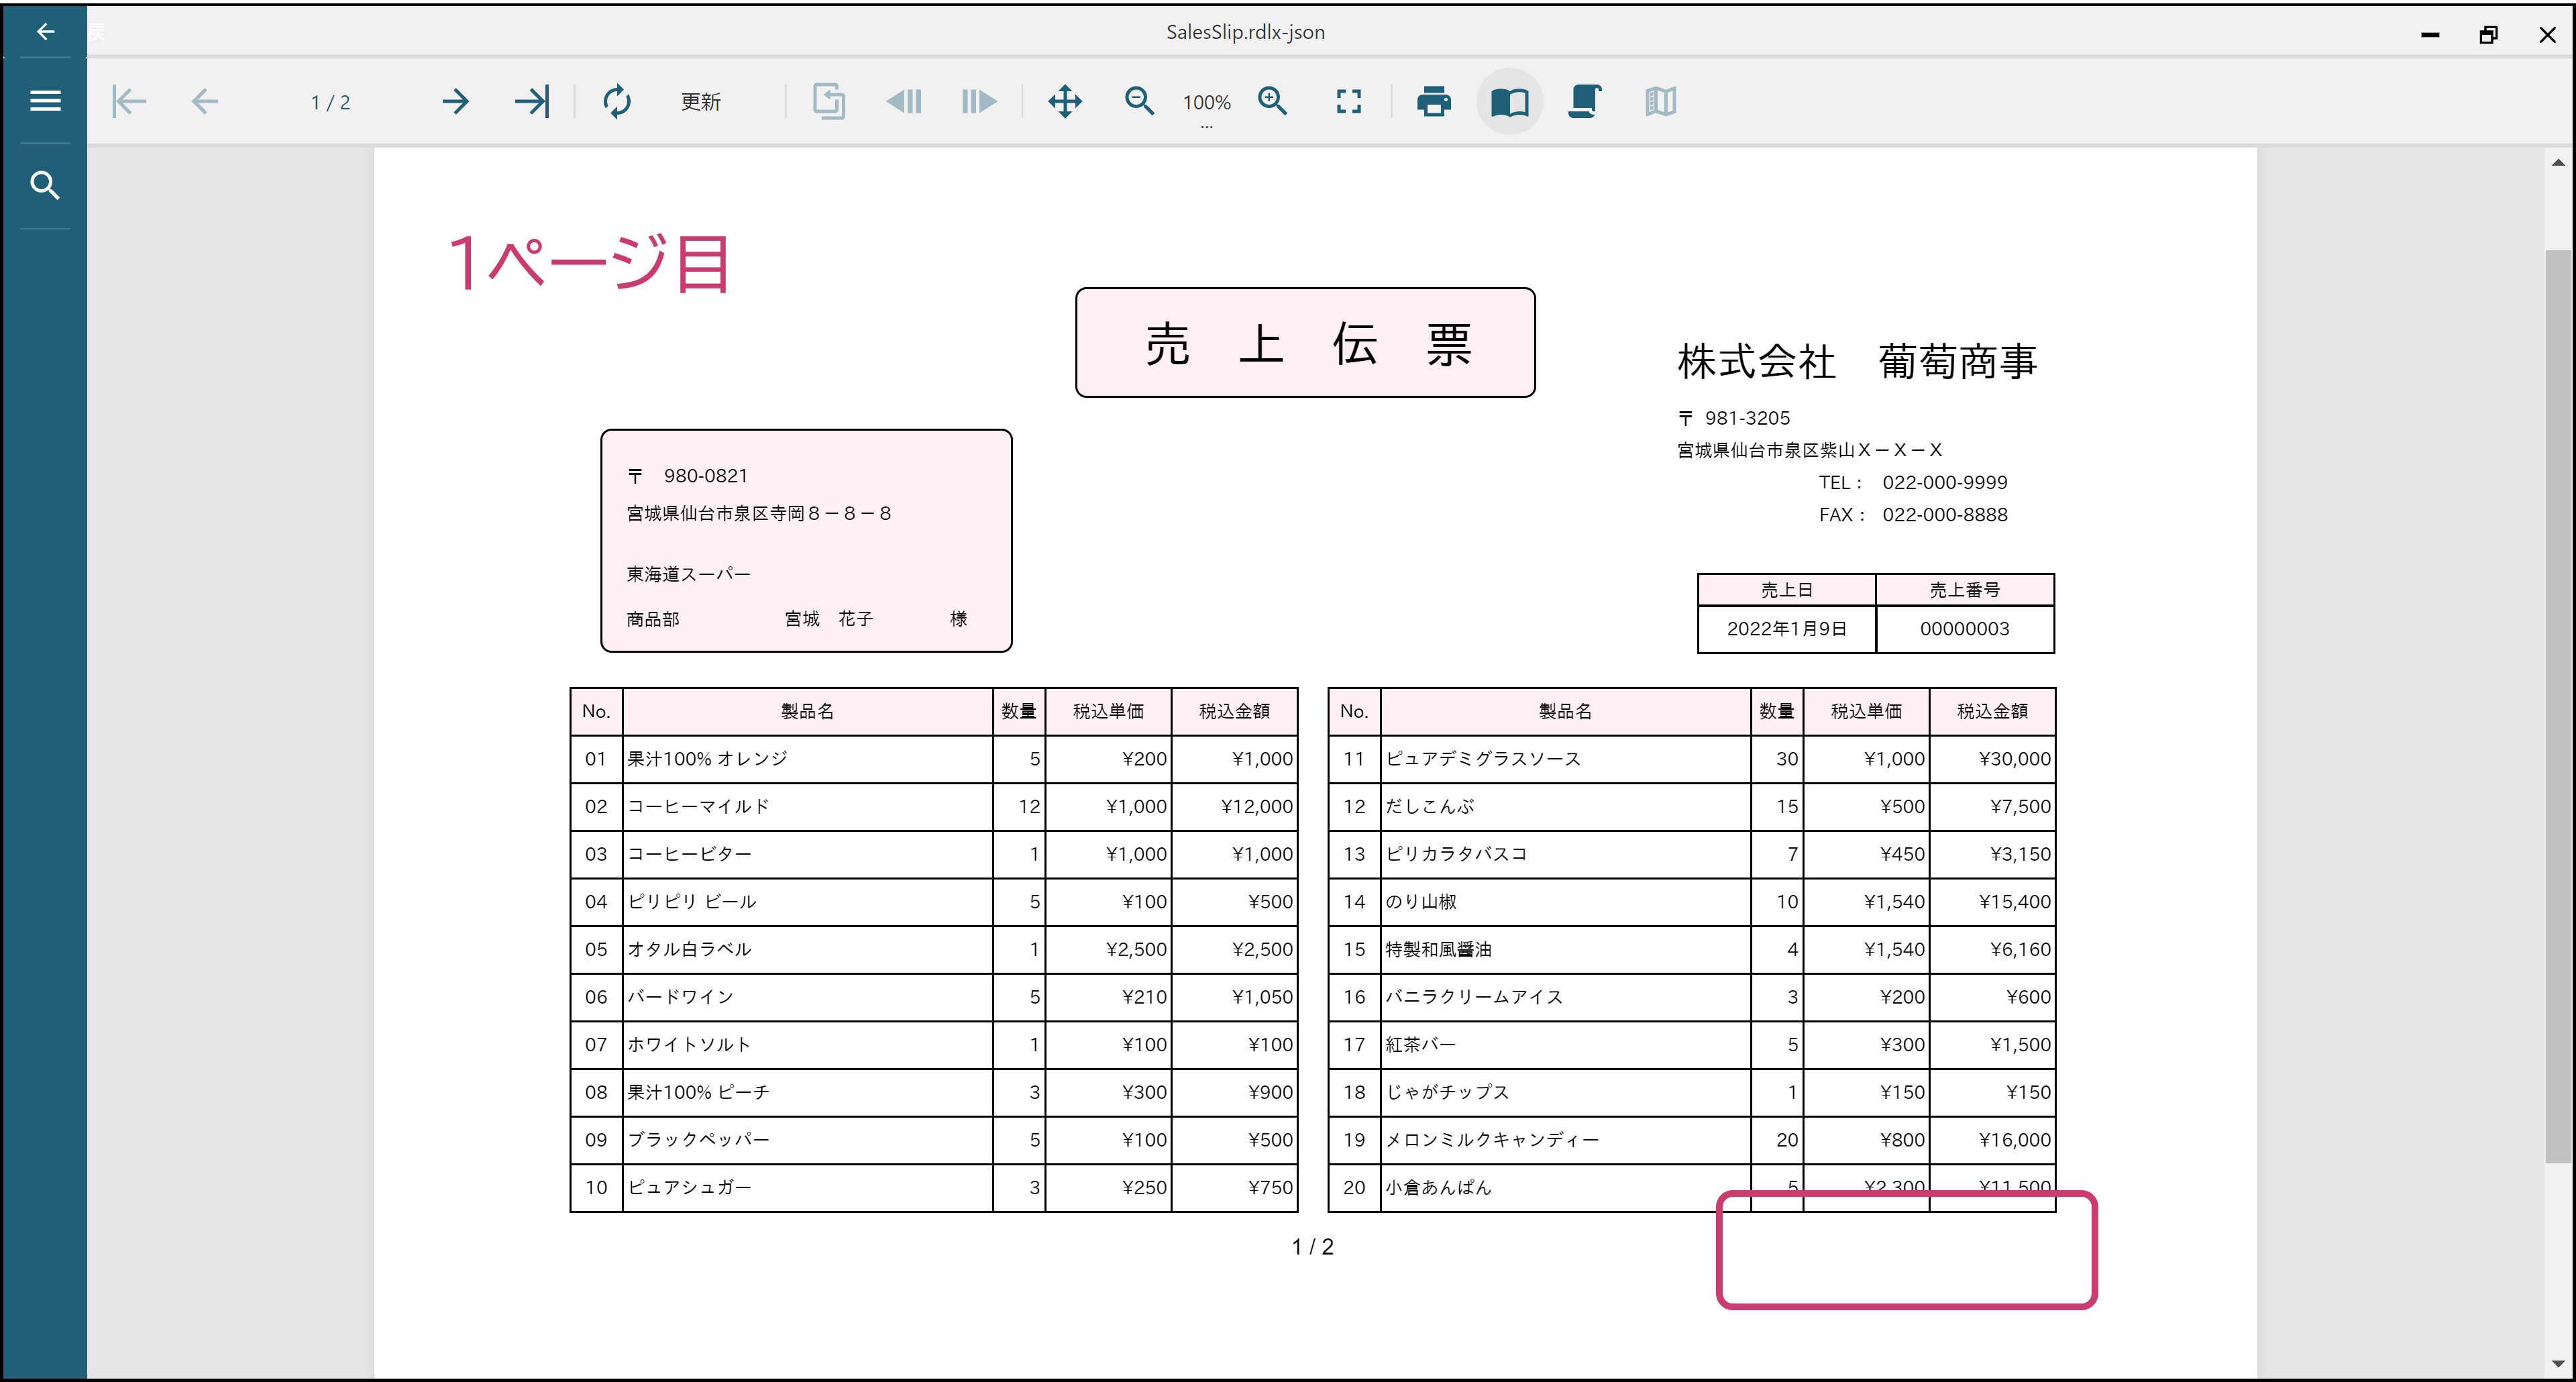This screenshot has height=1382, width=2576.
Task: Print the report
Action: pos(1434,101)
